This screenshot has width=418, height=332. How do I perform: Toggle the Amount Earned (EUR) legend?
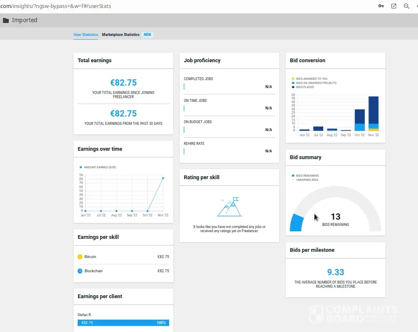(x=99, y=167)
